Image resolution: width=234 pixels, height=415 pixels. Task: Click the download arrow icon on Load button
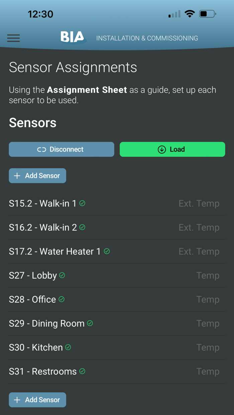coord(161,149)
